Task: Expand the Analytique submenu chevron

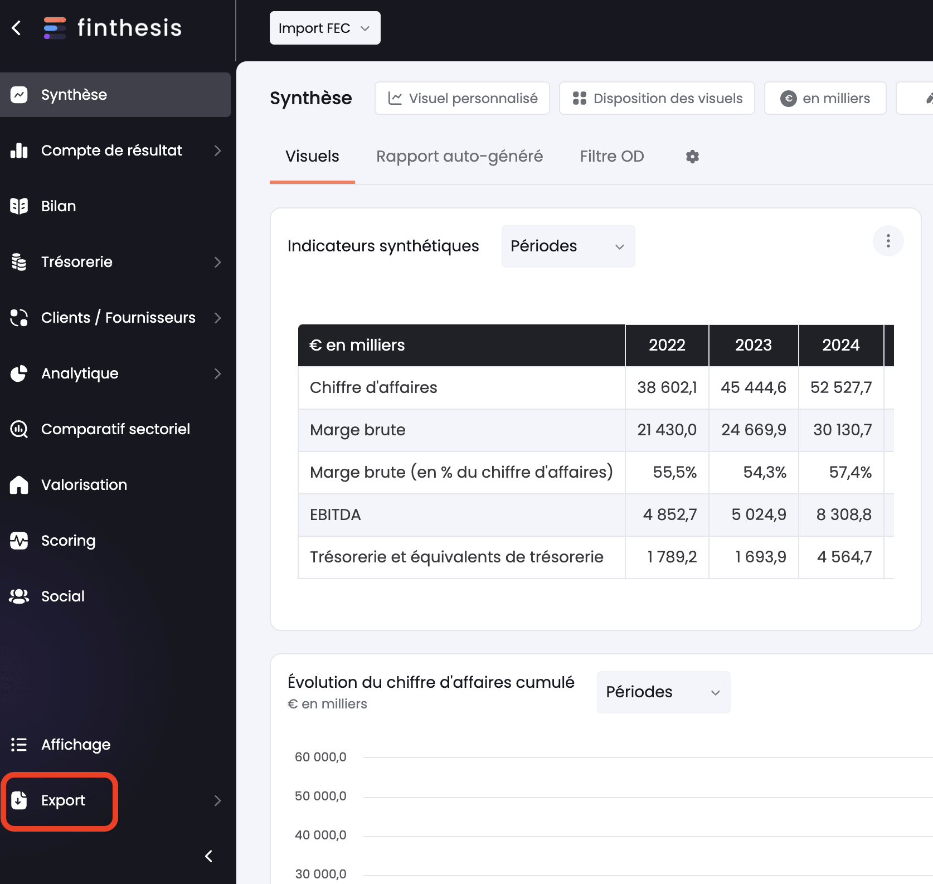Action: click(x=218, y=373)
